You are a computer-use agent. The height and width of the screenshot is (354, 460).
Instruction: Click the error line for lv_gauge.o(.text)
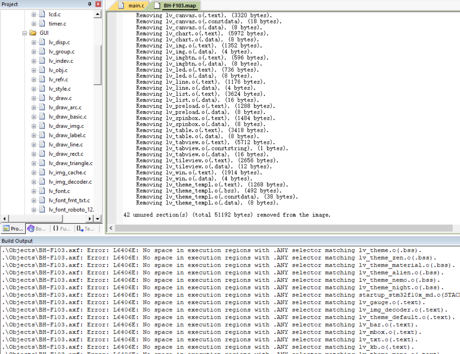213,302
